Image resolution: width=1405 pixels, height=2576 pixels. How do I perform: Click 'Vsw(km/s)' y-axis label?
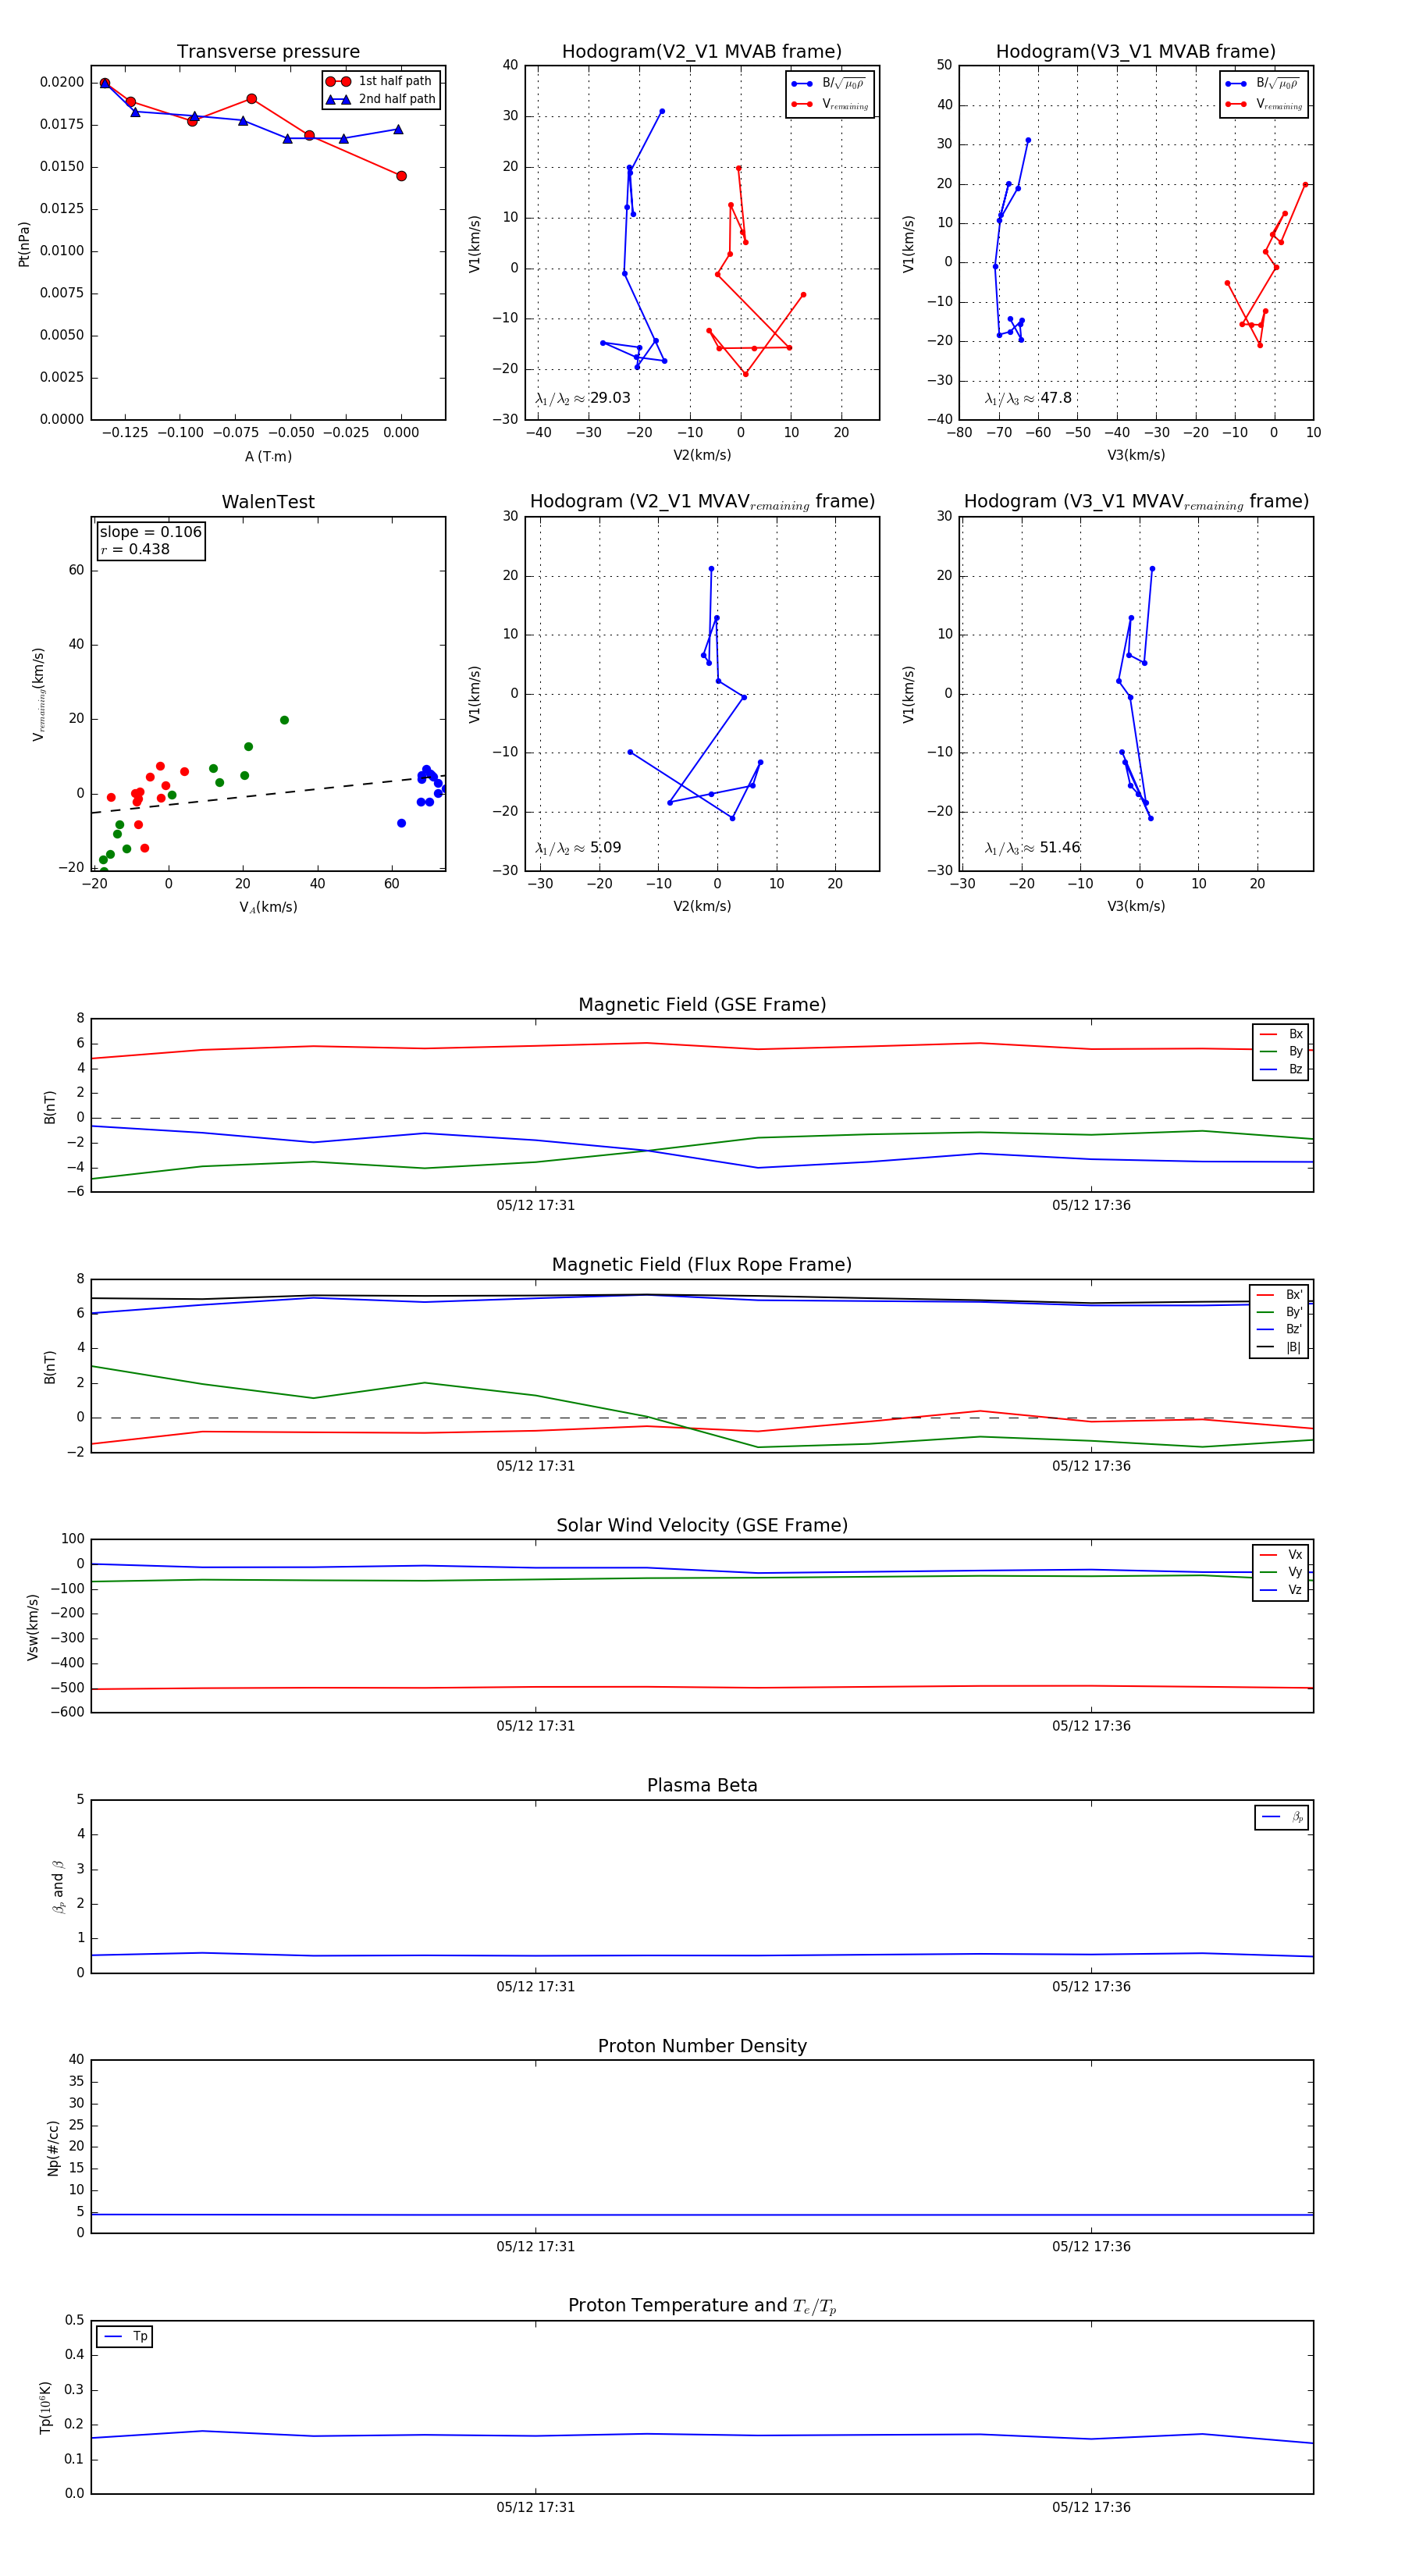click(33, 1628)
